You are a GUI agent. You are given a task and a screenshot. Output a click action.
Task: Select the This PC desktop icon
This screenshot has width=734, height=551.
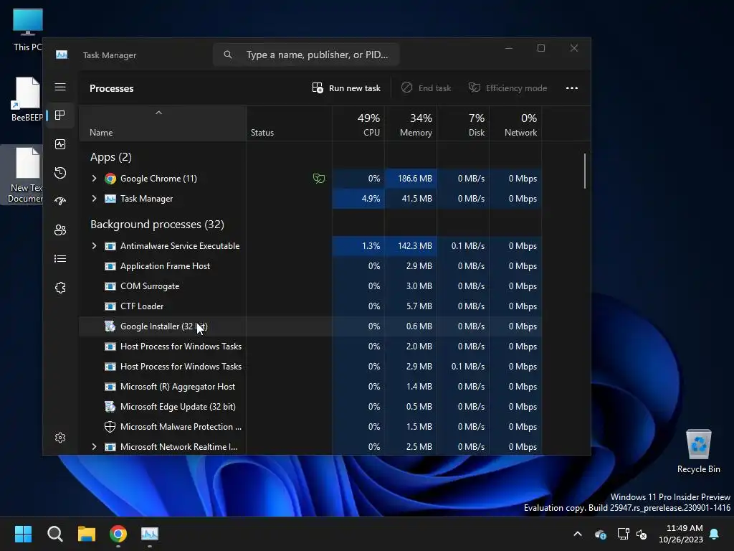tap(27, 29)
